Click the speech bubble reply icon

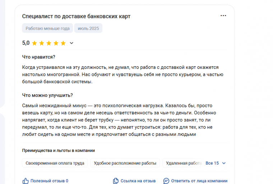pos(166,181)
